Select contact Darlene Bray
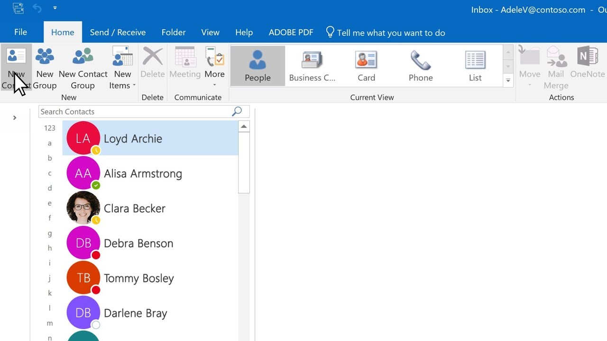This screenshot has height=341, width=607. 150,313
